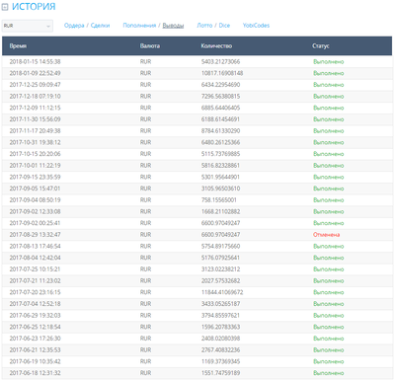The width and height of the screenshot is (395, 381).
Task: Select timestamp 2017-09-15 23:35:59
Action: click(x=35, y=177)
